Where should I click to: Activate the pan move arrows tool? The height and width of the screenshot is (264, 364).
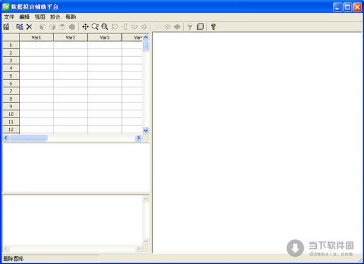(86, 27)
